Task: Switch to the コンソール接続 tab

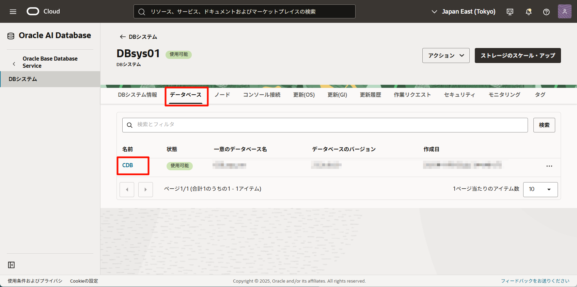Action: click(262, 95)
